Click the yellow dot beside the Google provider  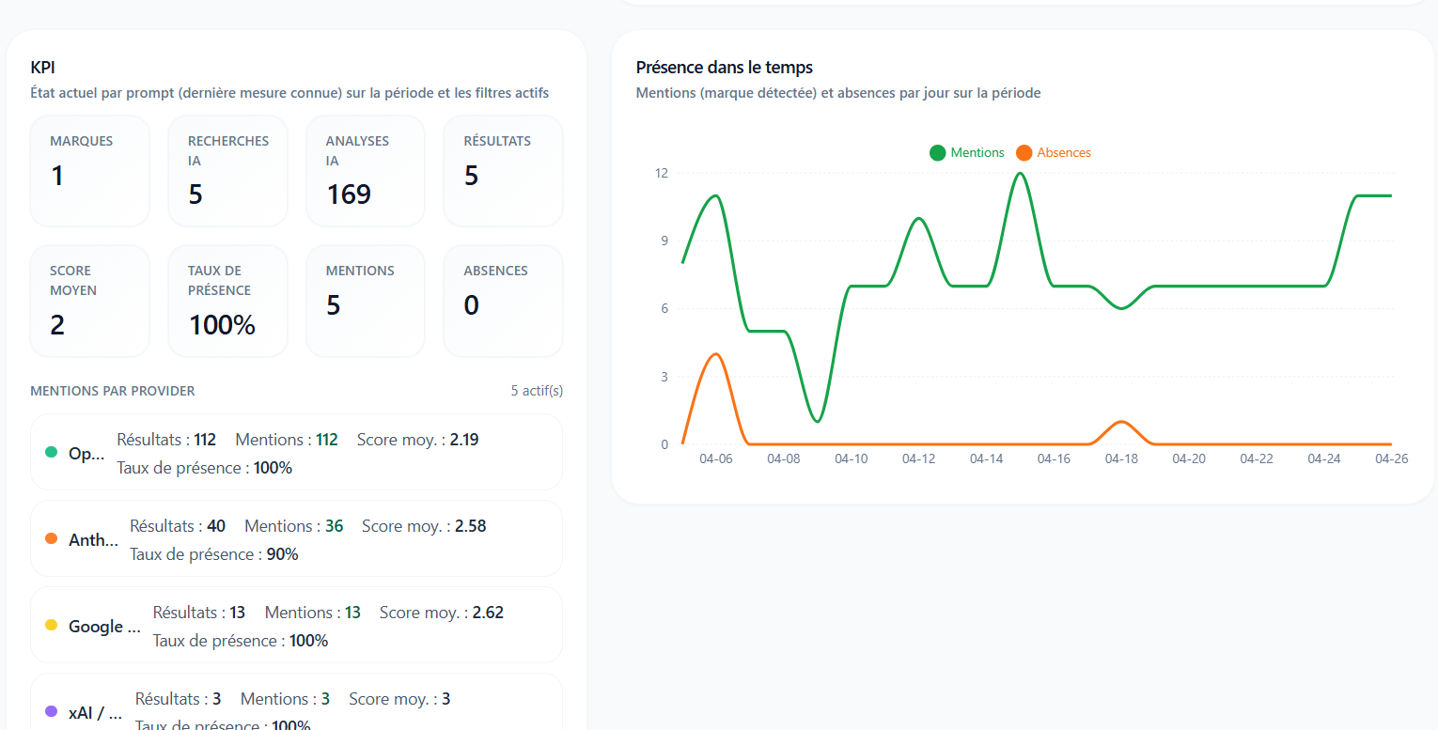tap(52, 626)
